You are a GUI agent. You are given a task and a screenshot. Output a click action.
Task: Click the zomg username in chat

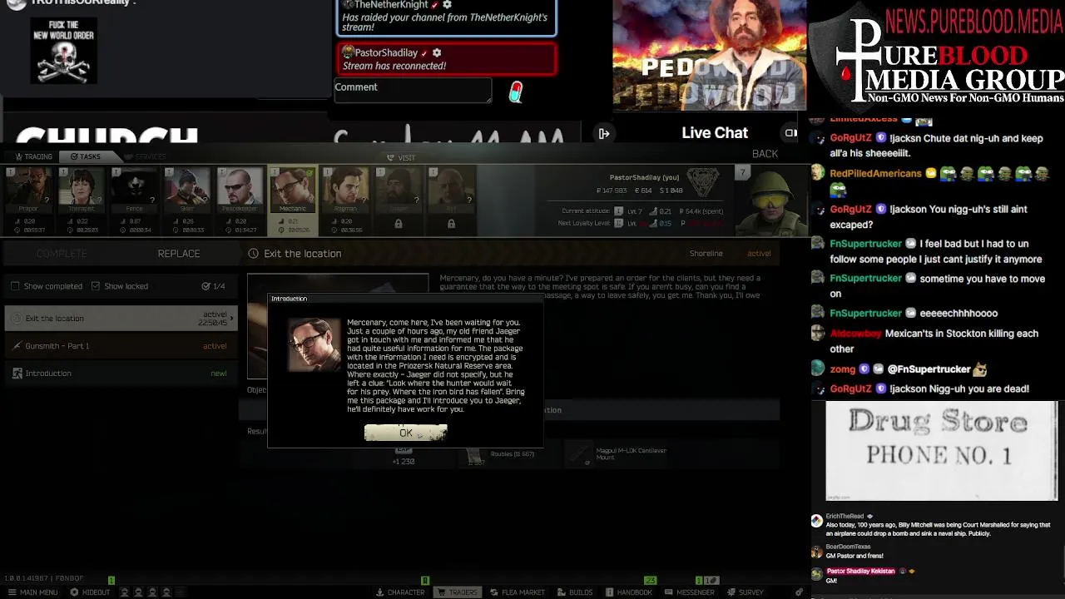pyautogui.click(x=842, y=369)
